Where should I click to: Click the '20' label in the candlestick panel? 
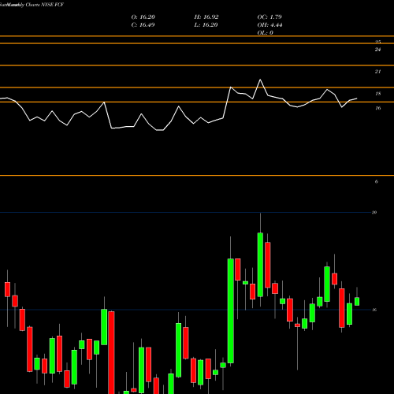pos(374,212)
